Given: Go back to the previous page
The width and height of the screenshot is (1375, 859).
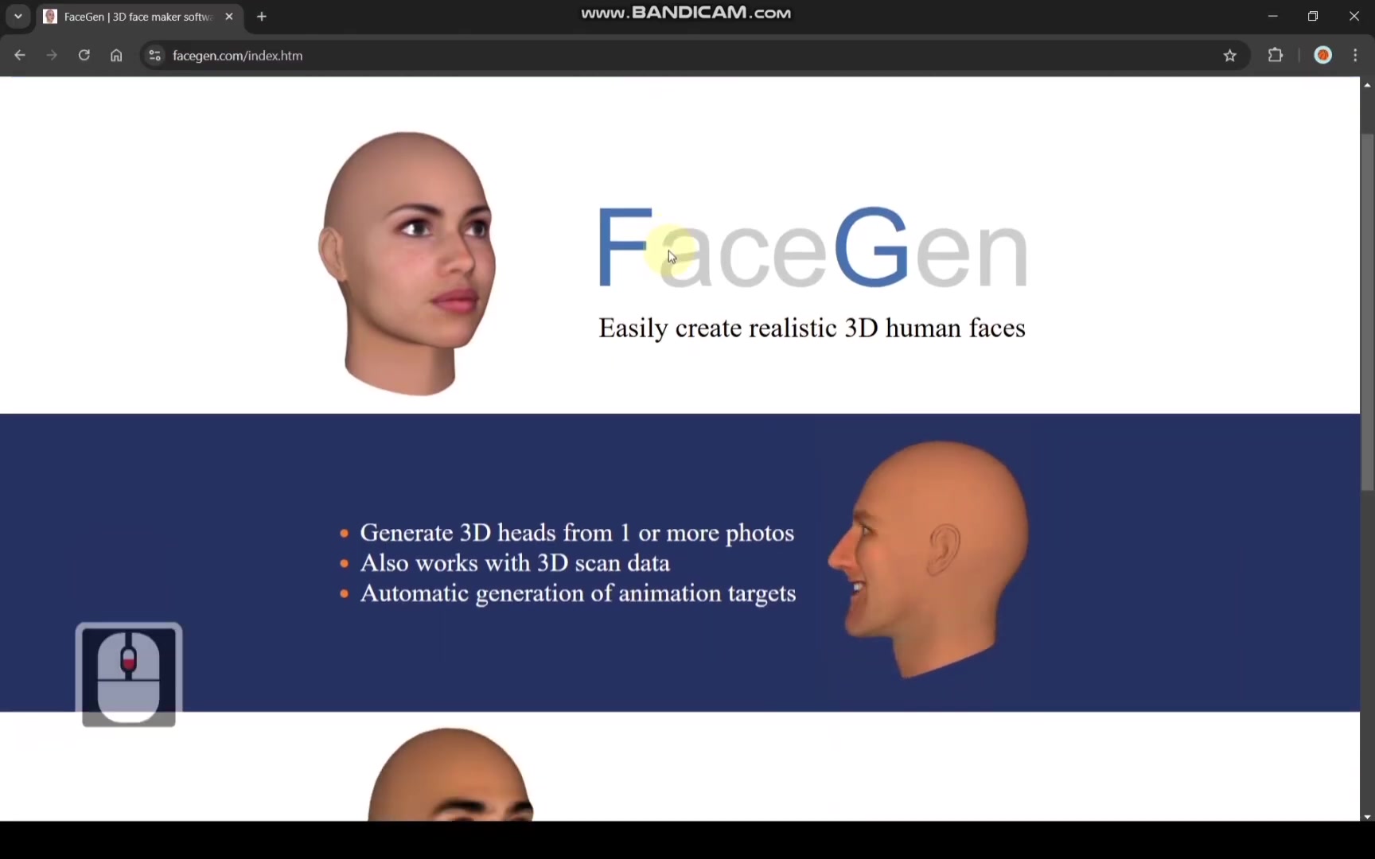Looking at the screenshot, I should [20, 56].
